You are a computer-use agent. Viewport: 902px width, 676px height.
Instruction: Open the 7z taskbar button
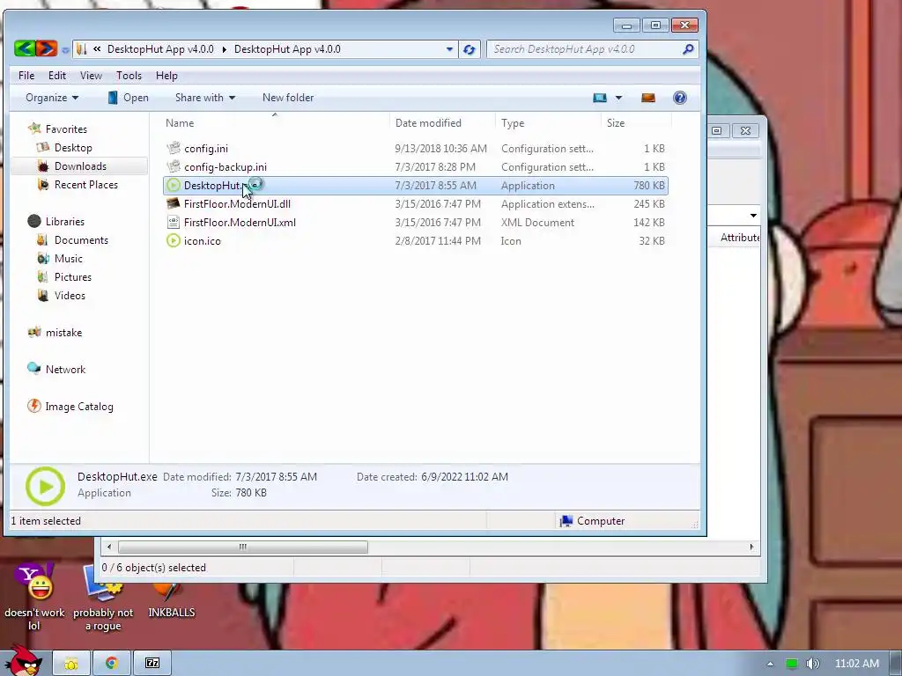click(152, 664)
